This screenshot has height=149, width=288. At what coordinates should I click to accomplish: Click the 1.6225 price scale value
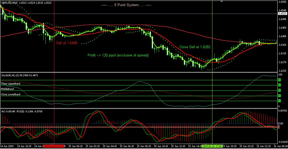(283, 71)
